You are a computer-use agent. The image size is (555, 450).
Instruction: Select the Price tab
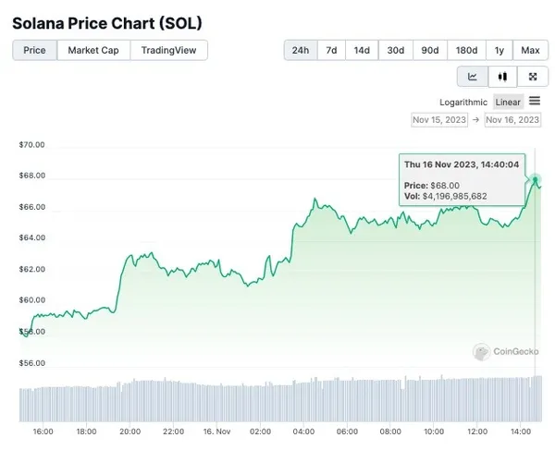click(x=35, y=50)
